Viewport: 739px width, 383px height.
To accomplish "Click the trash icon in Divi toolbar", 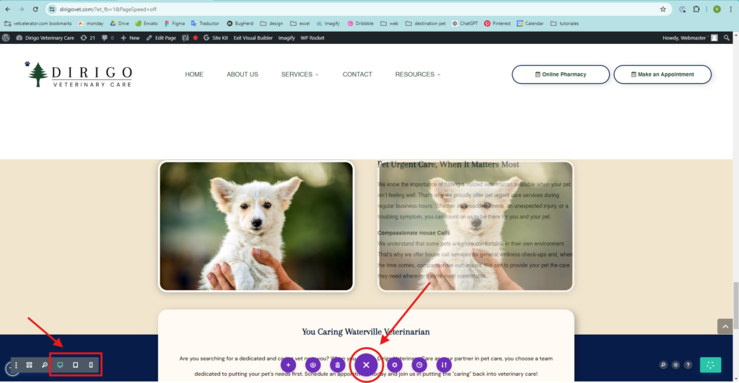I will pos(337,365).
